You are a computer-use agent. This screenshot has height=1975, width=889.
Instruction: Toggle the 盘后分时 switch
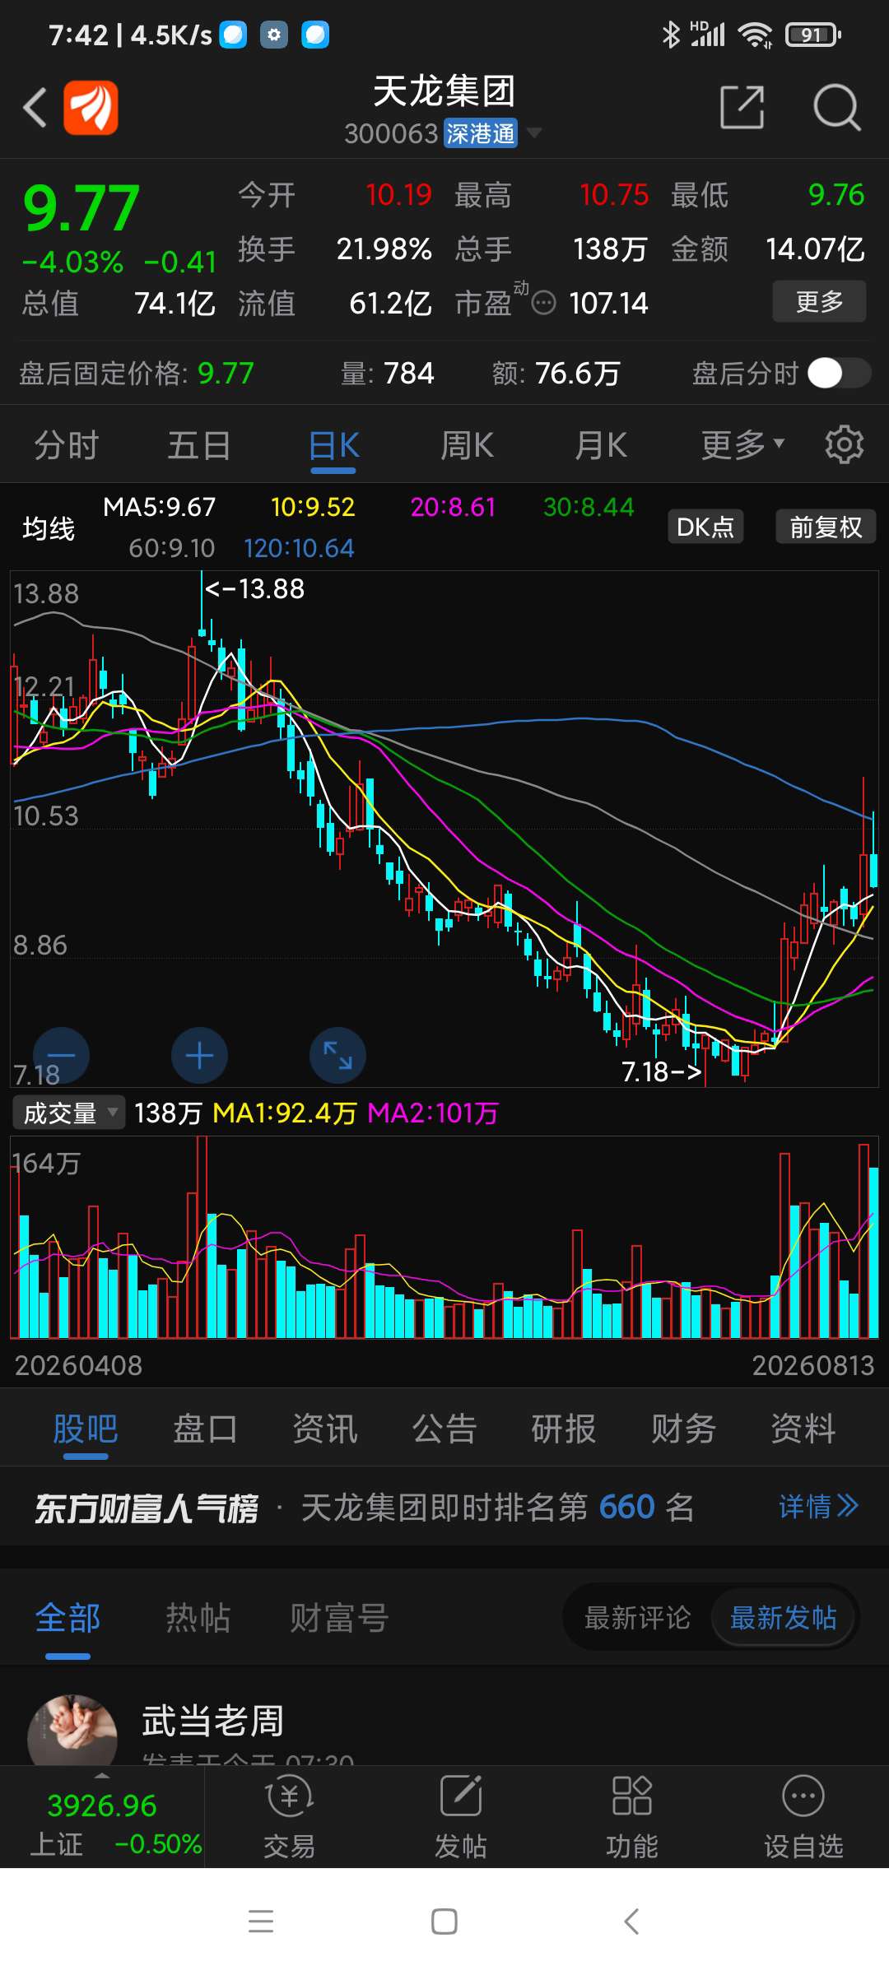click(x=839, y=373)
